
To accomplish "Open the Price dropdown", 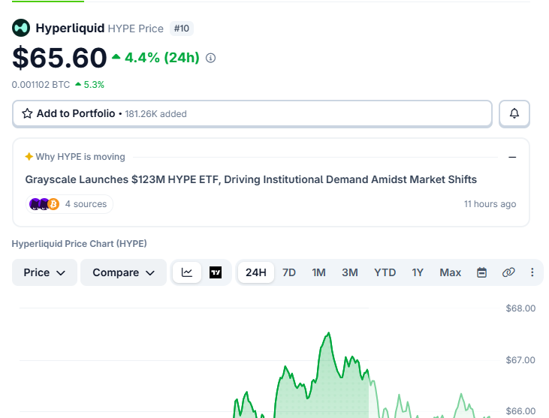I will click(x=44, y=272).
